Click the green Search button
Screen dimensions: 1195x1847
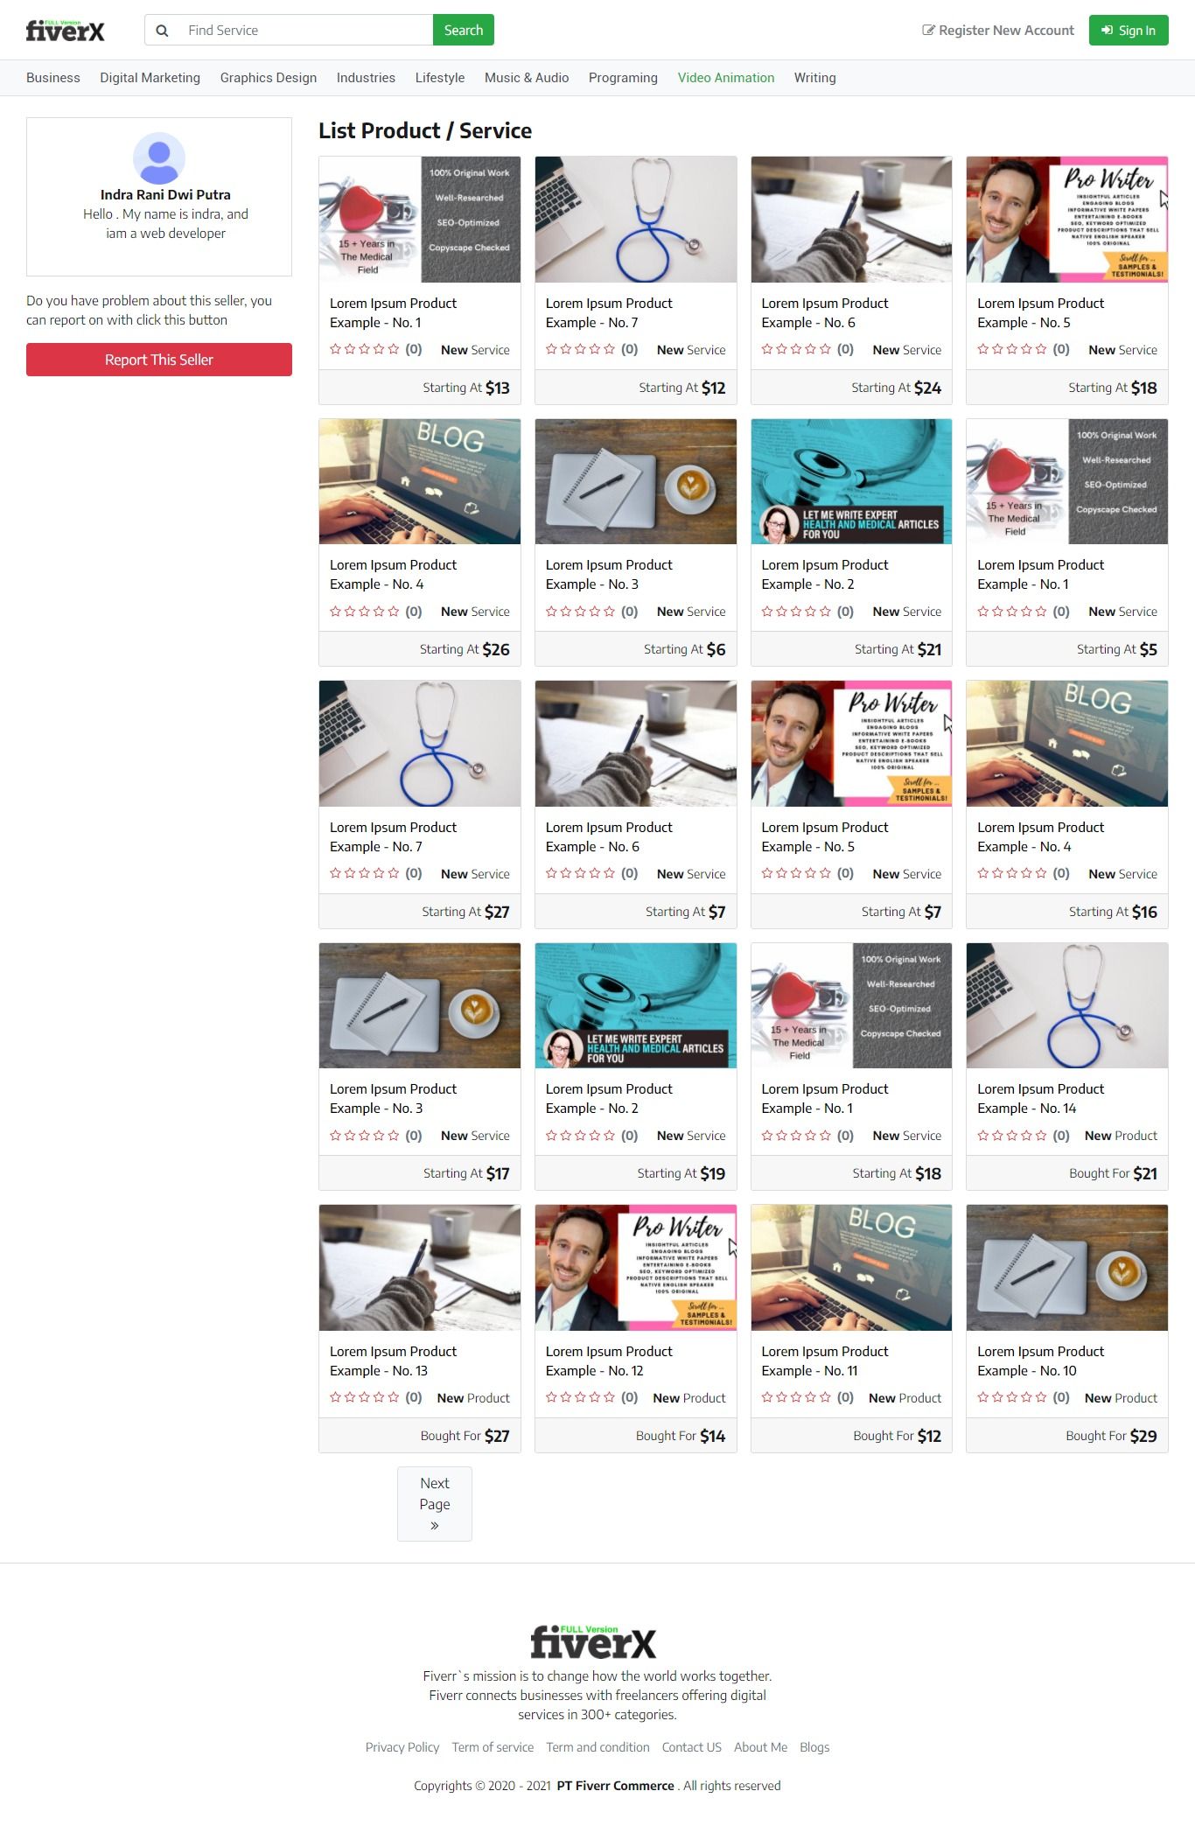(464, 31)
